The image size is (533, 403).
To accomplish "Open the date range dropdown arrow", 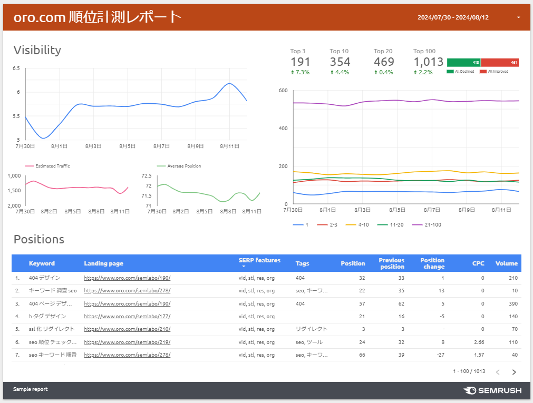I will [518, 17].
